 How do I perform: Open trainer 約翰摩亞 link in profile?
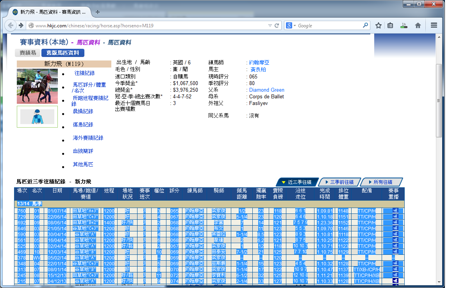tap(259, 62)
